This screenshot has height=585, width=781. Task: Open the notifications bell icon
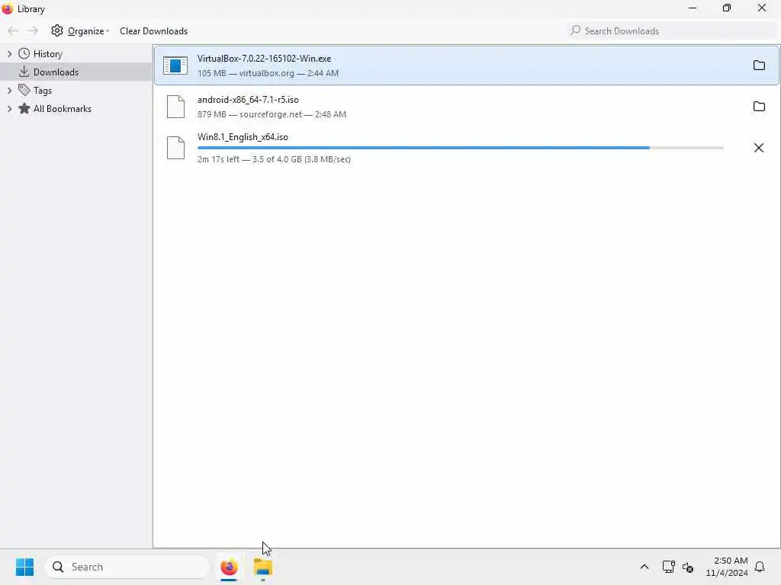(760, 567)
